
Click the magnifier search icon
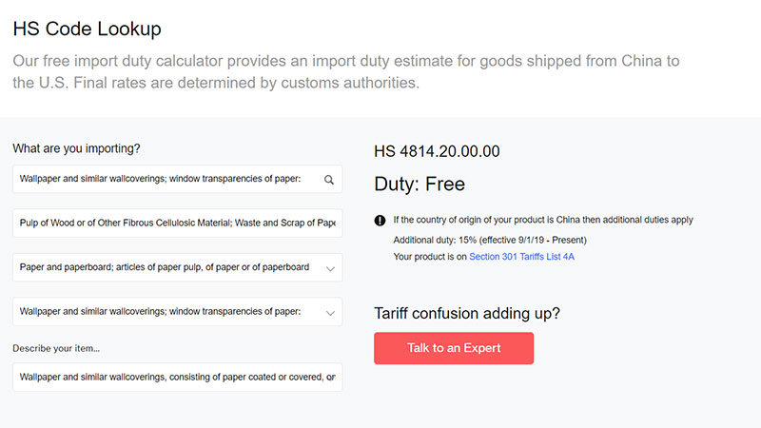click(x=329, y=179)
